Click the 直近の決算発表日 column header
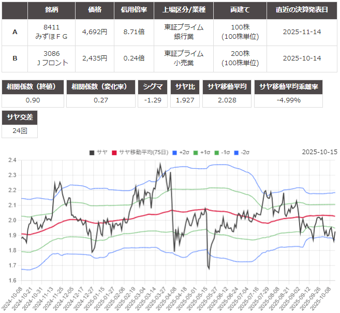This screenshot has height=313, width=340. click(302, 10)
